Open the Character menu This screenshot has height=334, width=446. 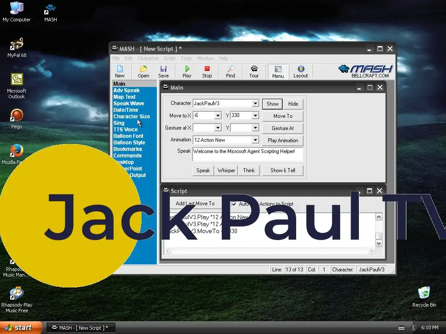coord(148,58)
